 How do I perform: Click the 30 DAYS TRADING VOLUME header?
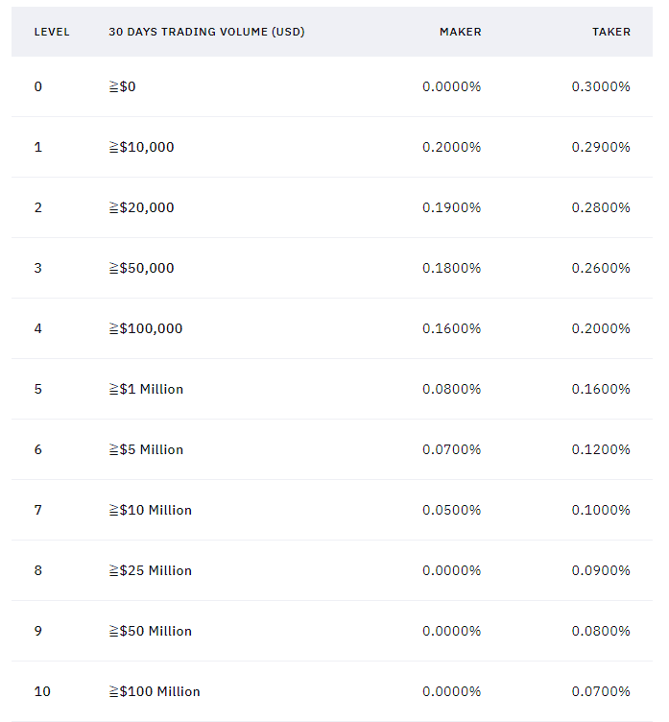tap(206, 32)
